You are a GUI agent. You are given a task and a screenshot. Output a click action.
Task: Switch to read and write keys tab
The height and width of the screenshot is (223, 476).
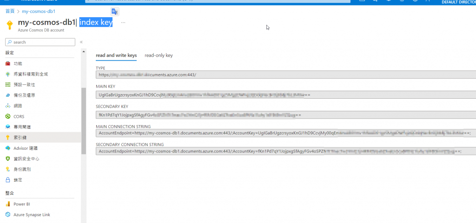(x=116, y=55)
